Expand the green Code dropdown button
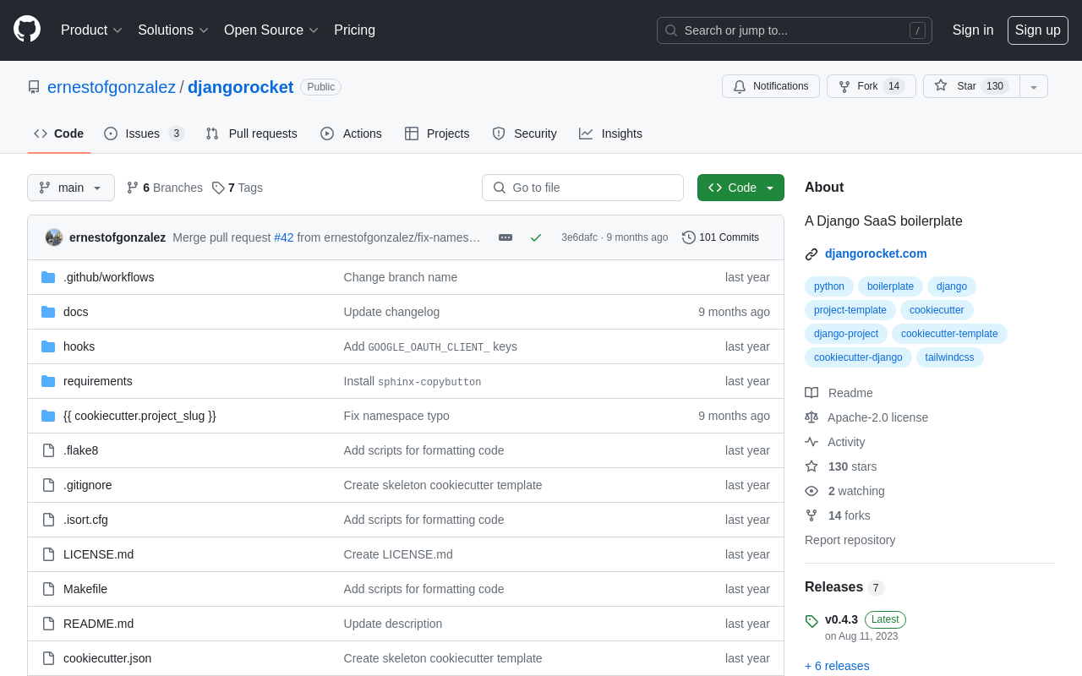Viewport: 1082px width, 676px height. [x=740, y=188]
